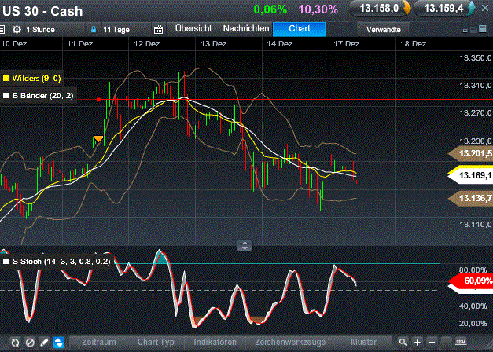The width and height of the screenshot is (493, 352).
Task: Open the Chart Typ dropdown
Action: 156,343
